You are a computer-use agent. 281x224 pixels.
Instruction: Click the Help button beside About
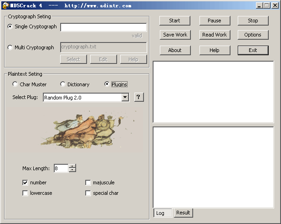215,50
